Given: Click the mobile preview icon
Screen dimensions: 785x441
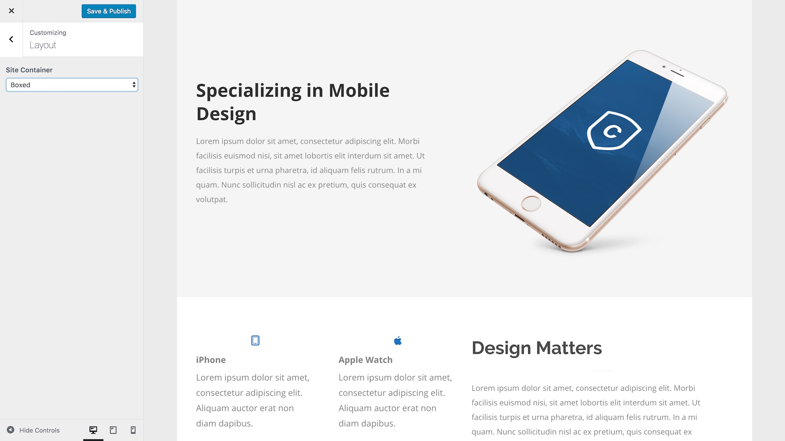Looking at the screenshot, I should pos(133,430).
